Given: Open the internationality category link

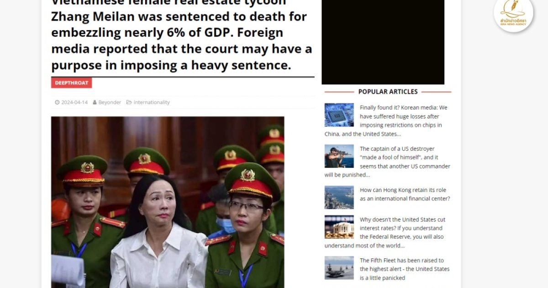Looking at the screenshot, I should point(152,102).
